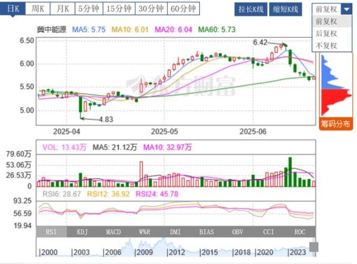Select the MACD indicator
This screenshot has width=357, height=264.
pos(114,232)
